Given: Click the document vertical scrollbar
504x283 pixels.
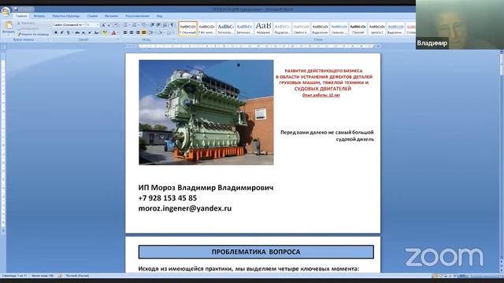Looking at the screenshot, I should pos(502,160).
